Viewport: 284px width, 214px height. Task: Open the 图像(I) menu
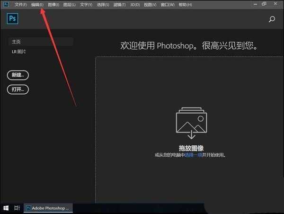click(x=53, y=5)
